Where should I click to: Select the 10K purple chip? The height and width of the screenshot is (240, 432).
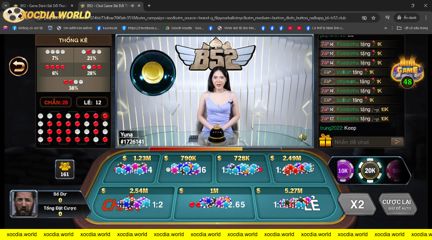click(x=343, y=171)
